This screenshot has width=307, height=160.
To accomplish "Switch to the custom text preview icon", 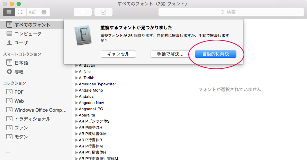I will [x=32, y=12].
